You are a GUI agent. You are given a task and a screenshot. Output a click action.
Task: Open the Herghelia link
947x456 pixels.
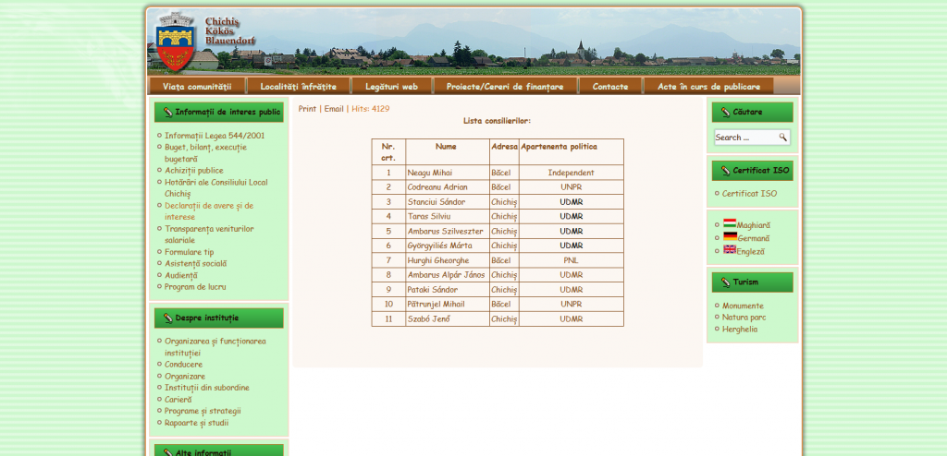(740, 329)
